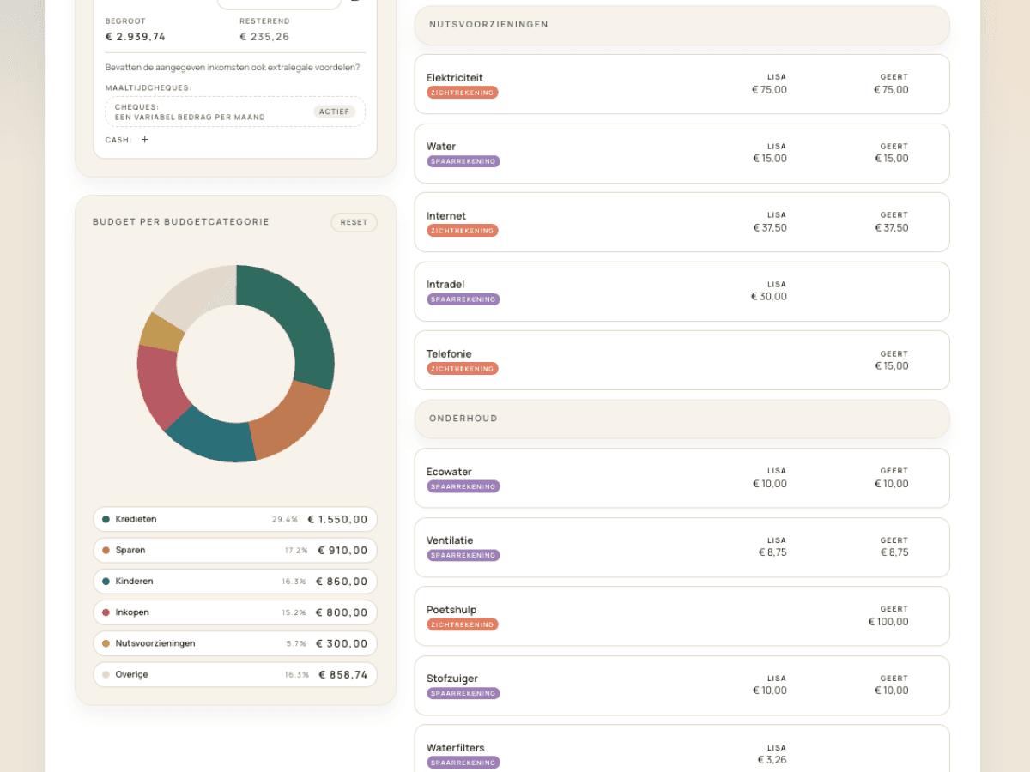Click the Kinderen category row

[234, 582]
